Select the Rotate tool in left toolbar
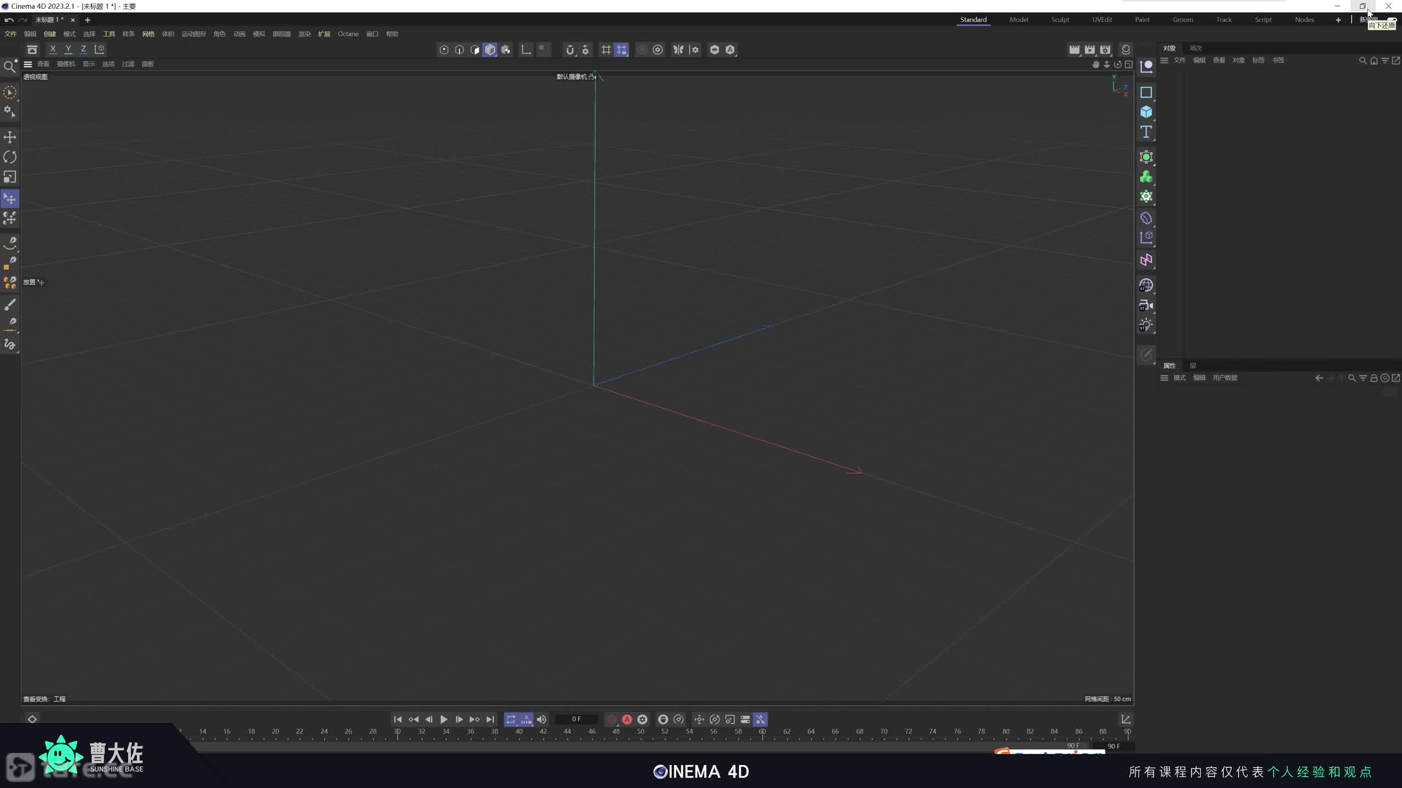The width and height of the screenshot is (1402, 788). tap(10, 157)
